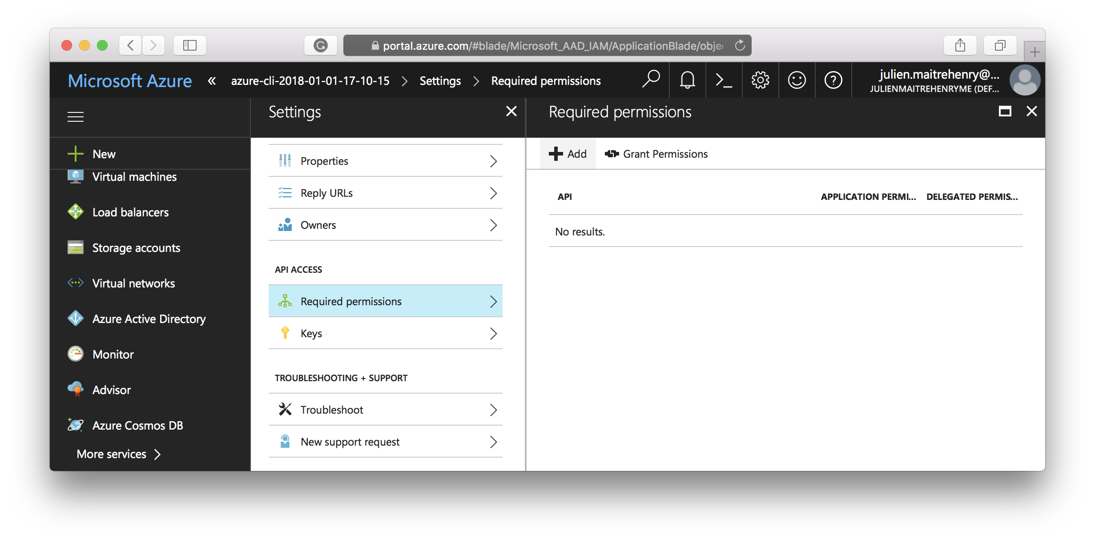Go forward in Safari
Viewport: 1095px width, 542px height.
[x=153, y=45]
